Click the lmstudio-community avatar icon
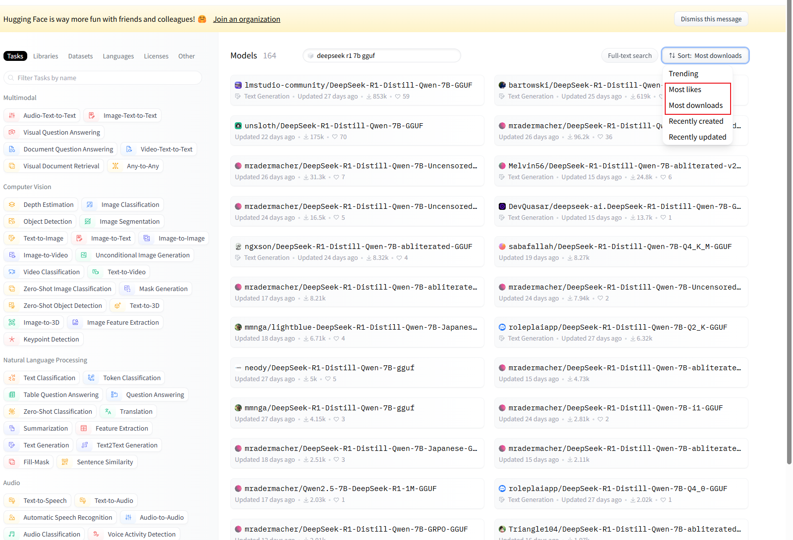The height and width of the screenshot is (540, 793). (x=238, y=85)
